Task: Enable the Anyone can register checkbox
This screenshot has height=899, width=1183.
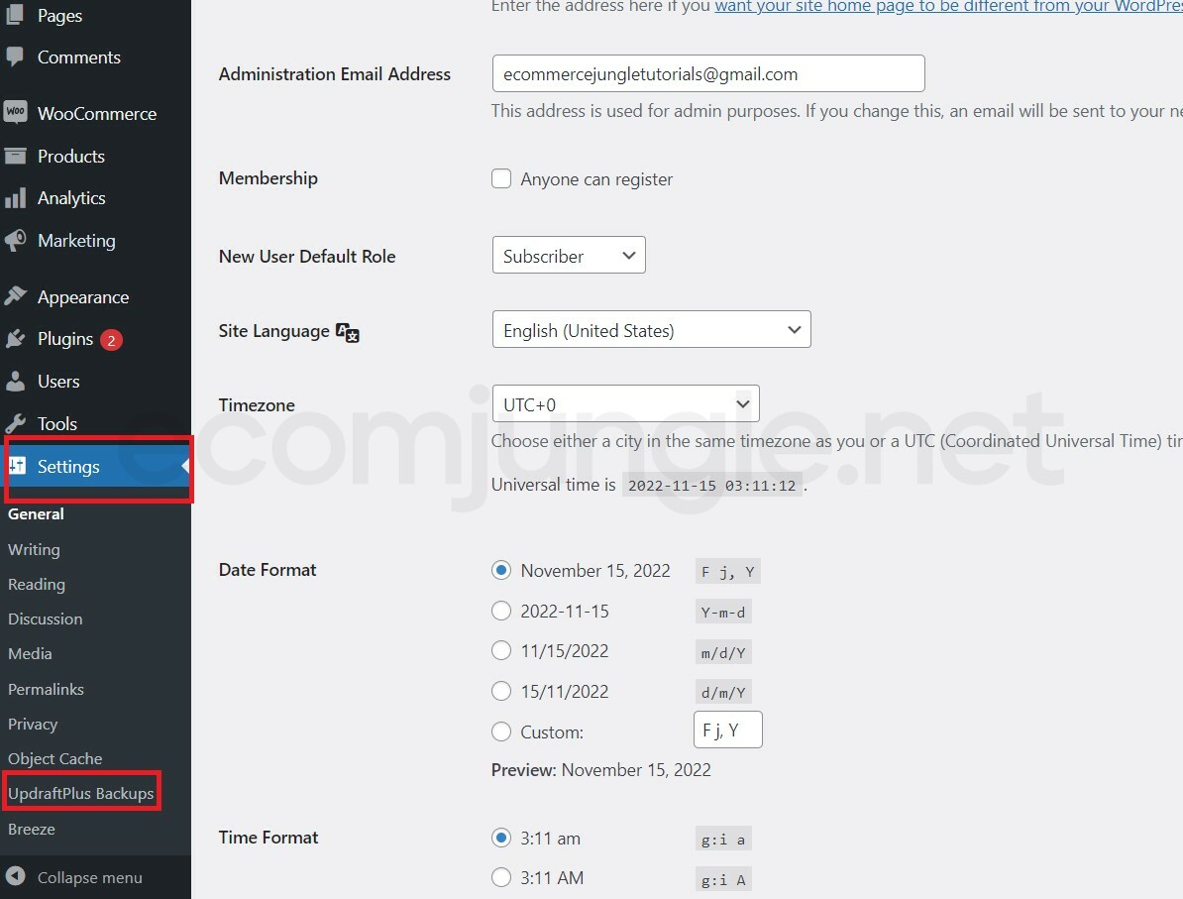Action: 501,178
